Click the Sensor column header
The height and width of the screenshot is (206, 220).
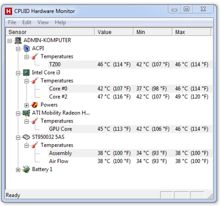(x=50, y=32)
